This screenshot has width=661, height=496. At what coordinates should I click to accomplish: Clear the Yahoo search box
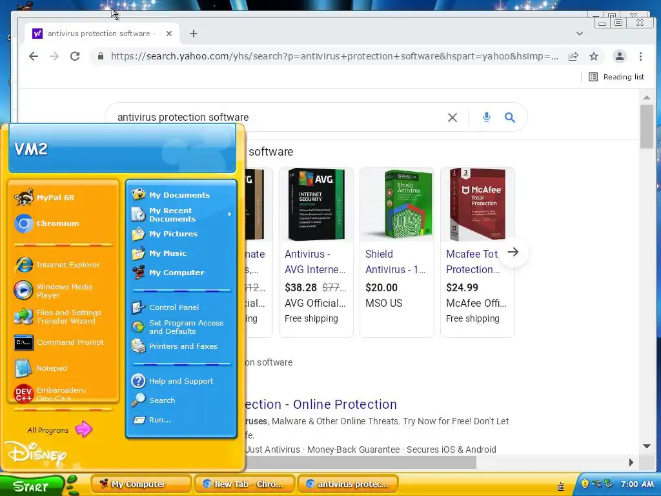[x=453, y=118]
